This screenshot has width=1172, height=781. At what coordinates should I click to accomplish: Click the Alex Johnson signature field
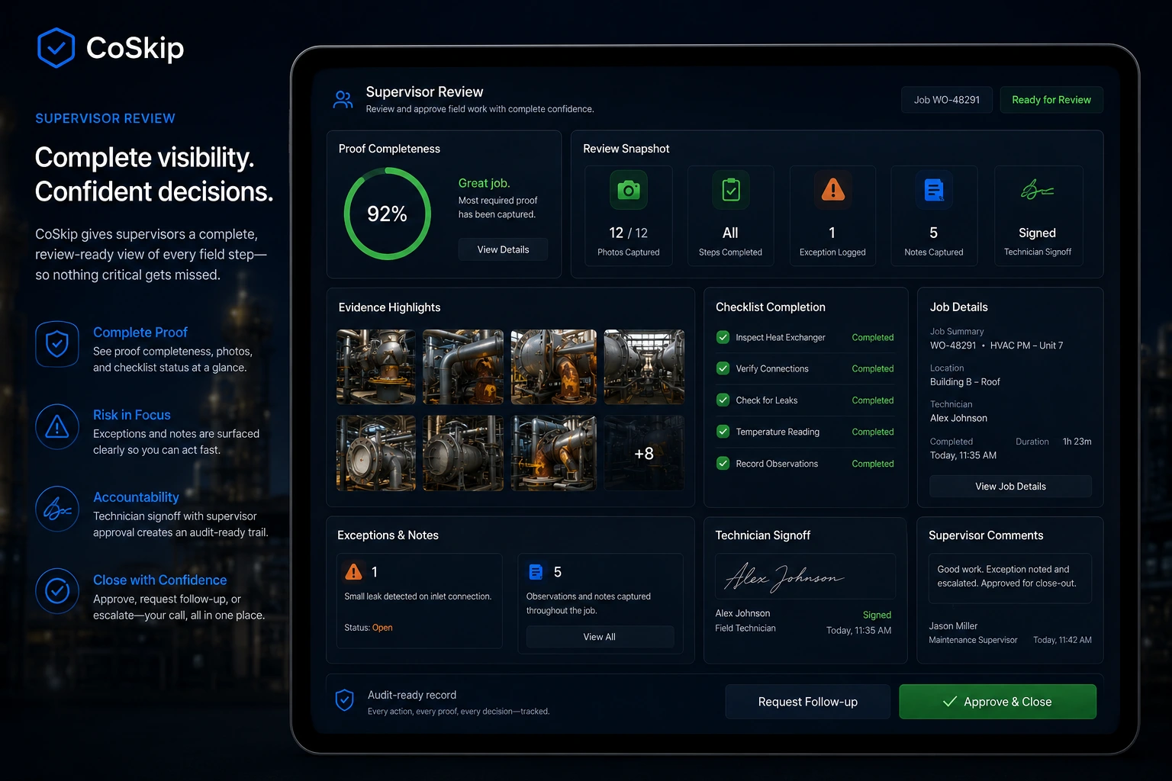coord(805,577)
